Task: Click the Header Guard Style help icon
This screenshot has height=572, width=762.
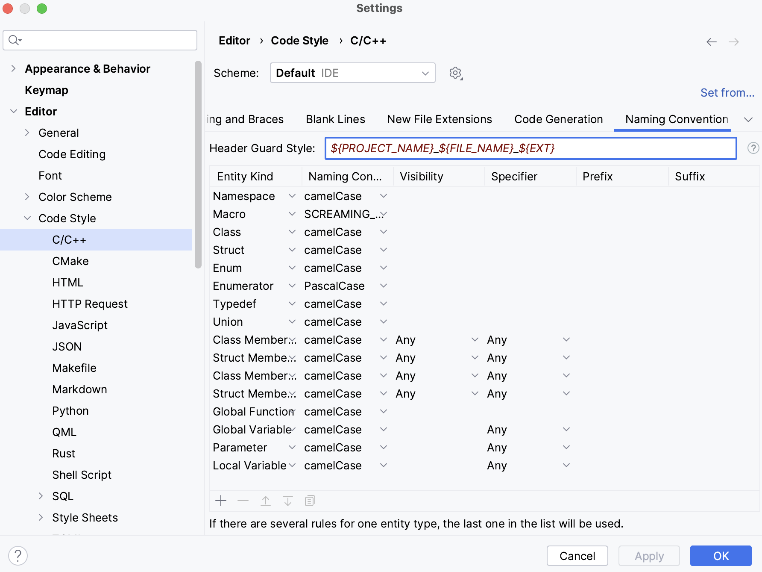Action: coord(753,148)
